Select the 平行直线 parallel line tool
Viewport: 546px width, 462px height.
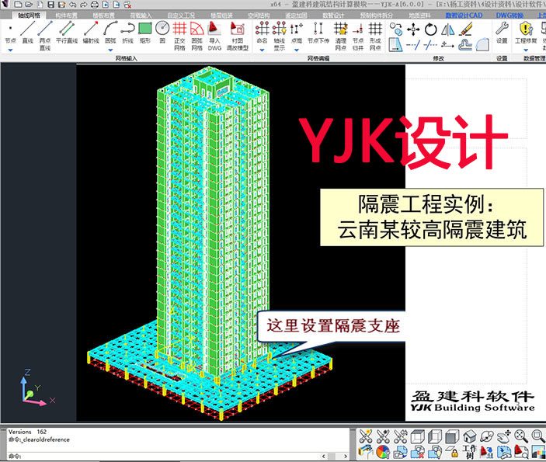point(67,33)
